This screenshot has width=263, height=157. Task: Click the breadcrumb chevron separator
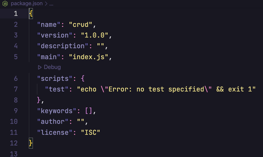coord(46,3)
